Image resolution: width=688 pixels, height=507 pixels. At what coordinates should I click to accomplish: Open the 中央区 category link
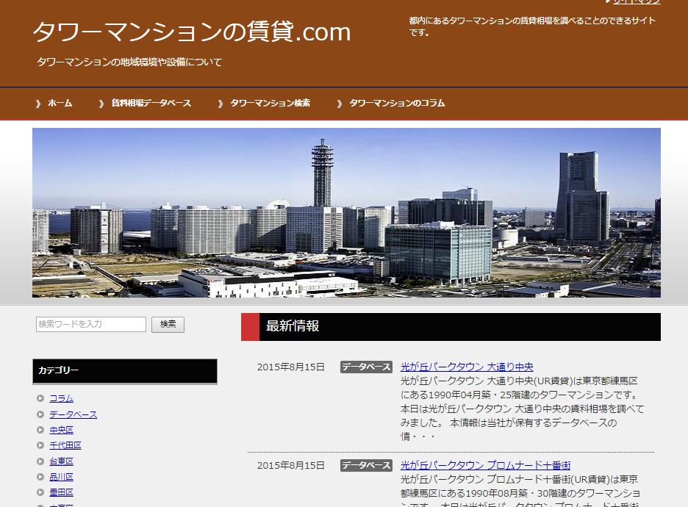62,430
